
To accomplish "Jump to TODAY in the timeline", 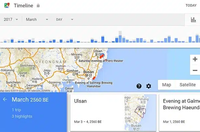I will click(191, 5).
